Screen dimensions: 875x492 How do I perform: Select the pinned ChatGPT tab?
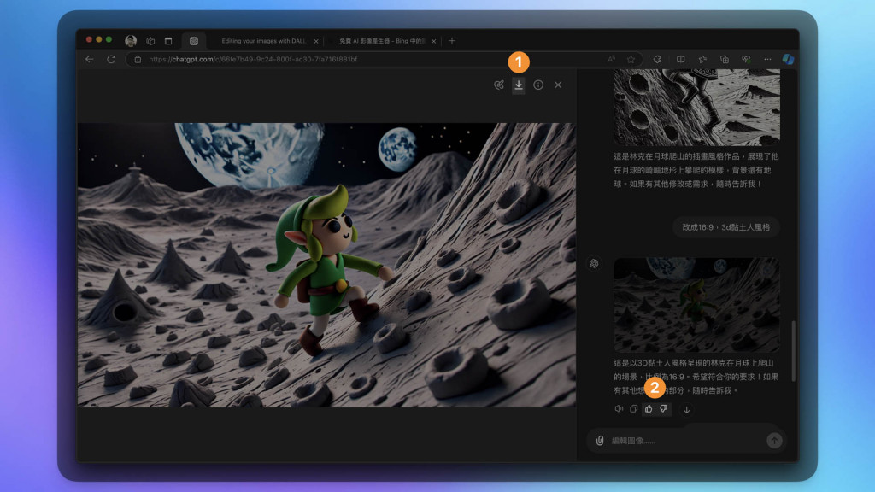(194, 41)
